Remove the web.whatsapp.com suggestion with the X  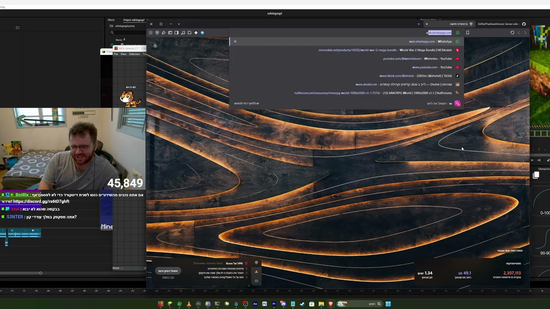point(235,41)
